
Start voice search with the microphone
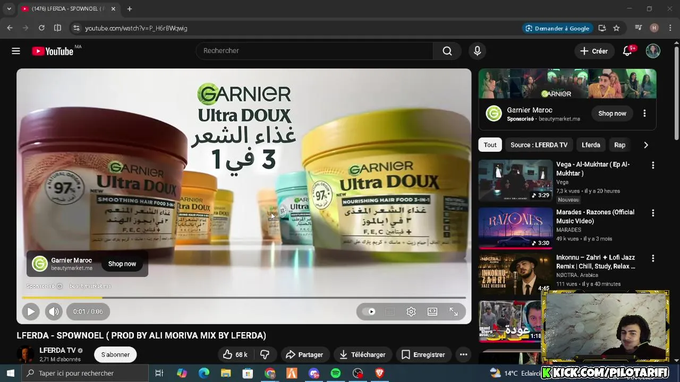tap(477, 51)
